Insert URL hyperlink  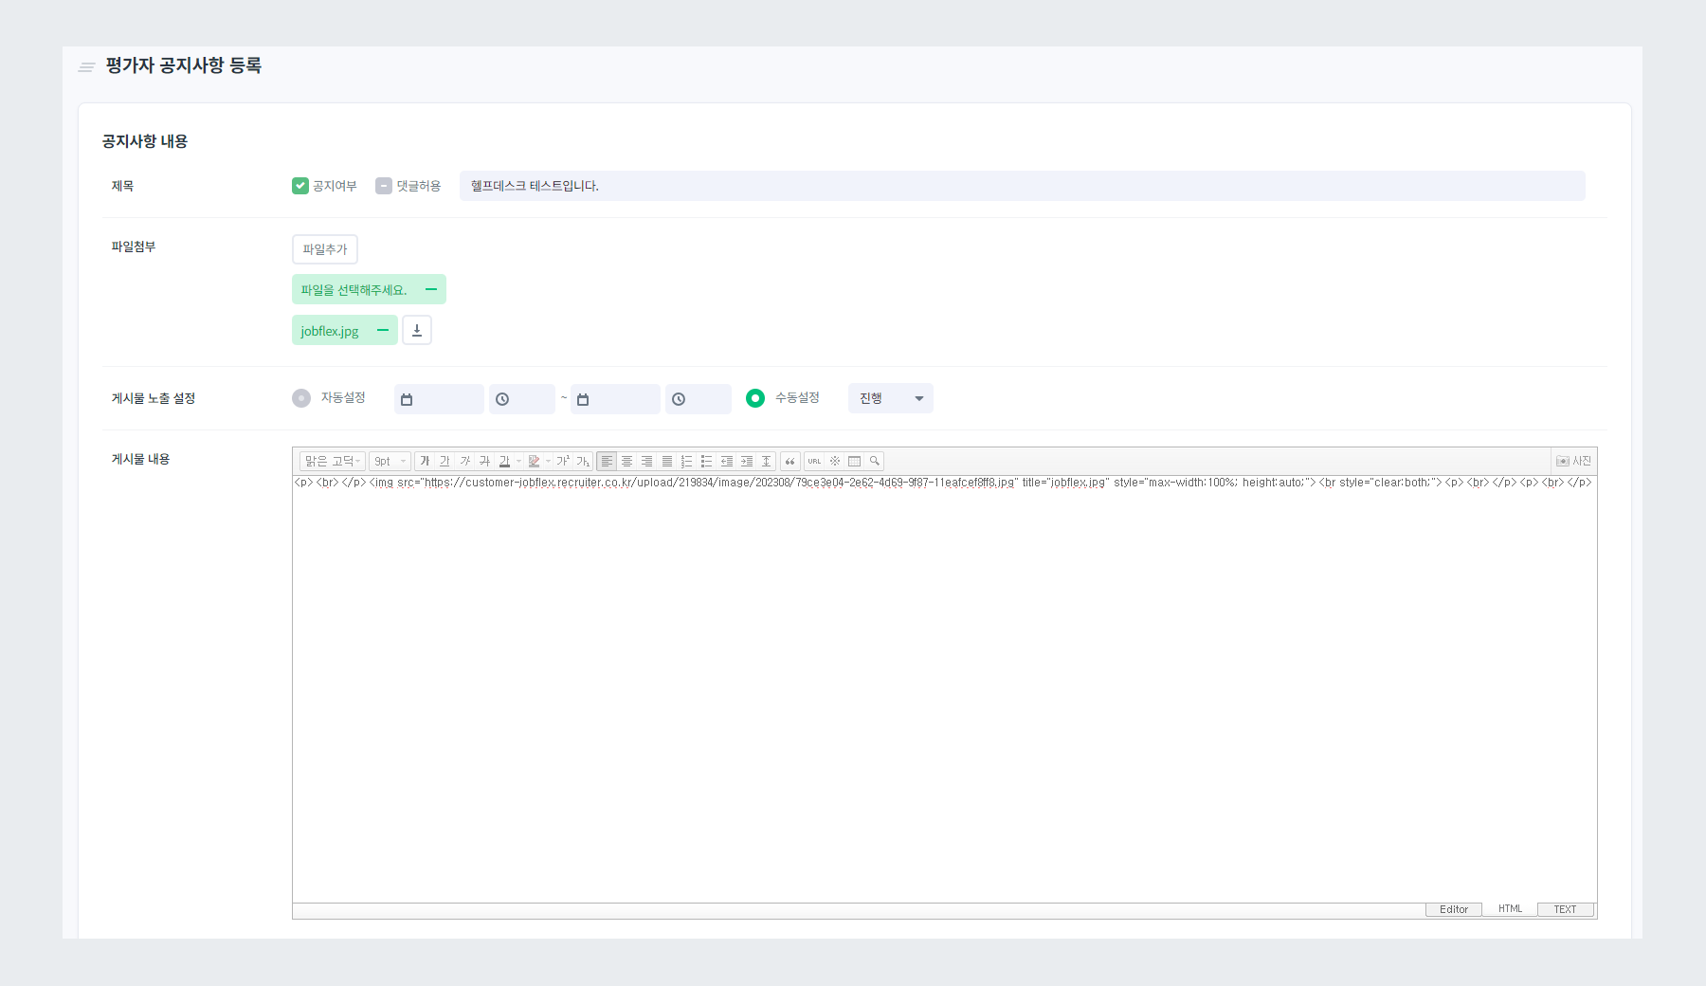coord(814,461)
